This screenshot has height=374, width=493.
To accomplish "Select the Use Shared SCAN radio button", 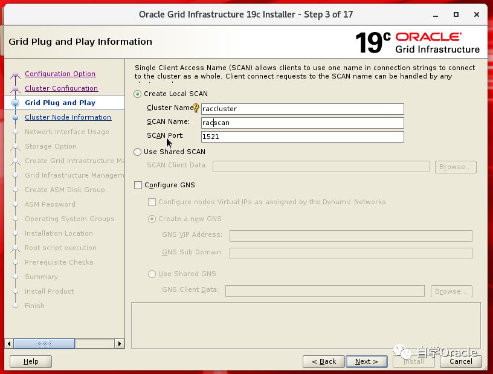I will point(137,152).
